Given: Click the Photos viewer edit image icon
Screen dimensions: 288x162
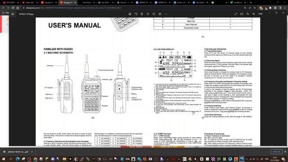Looking at the screenshot, I should [130, 14].
